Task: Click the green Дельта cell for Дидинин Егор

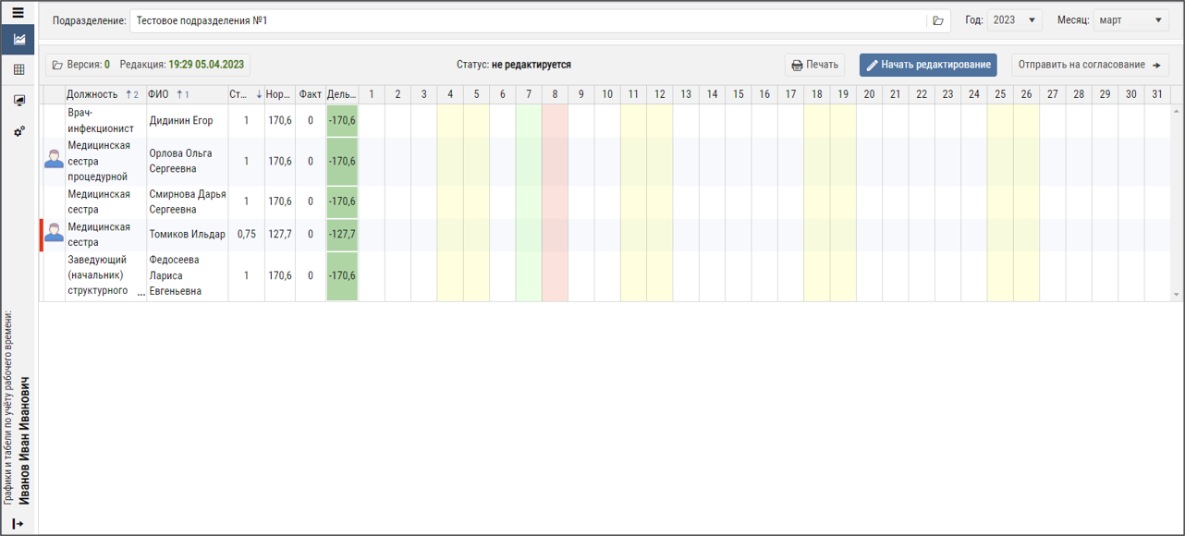Action: [342, 120]
